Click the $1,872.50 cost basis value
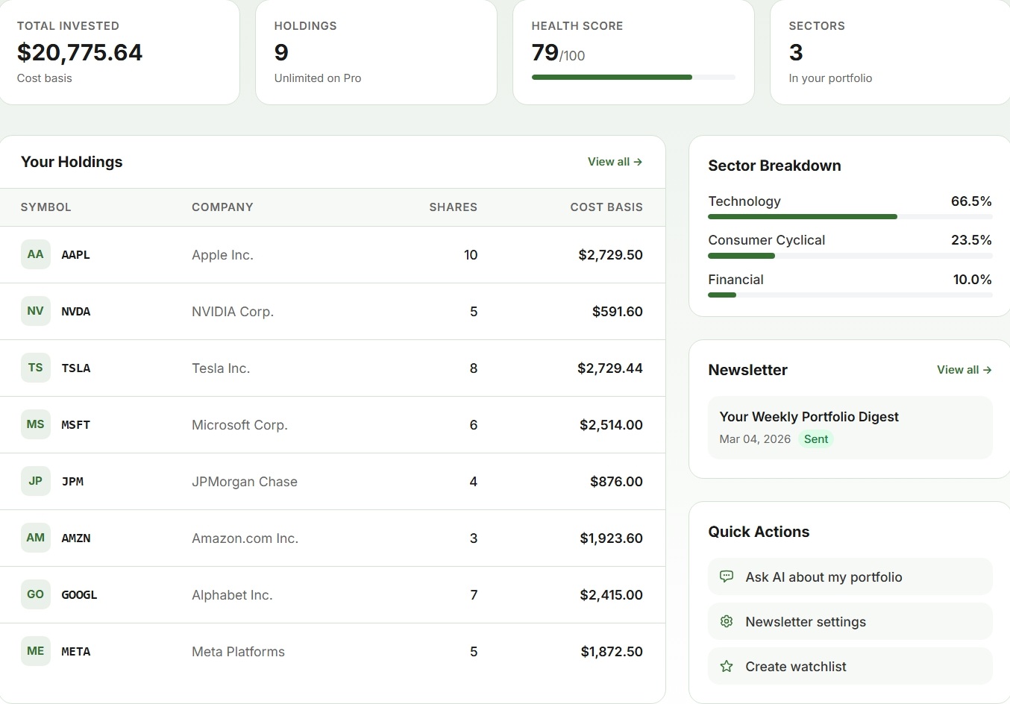The width and height of the screenshot is (1010, 704). [612, 652]
